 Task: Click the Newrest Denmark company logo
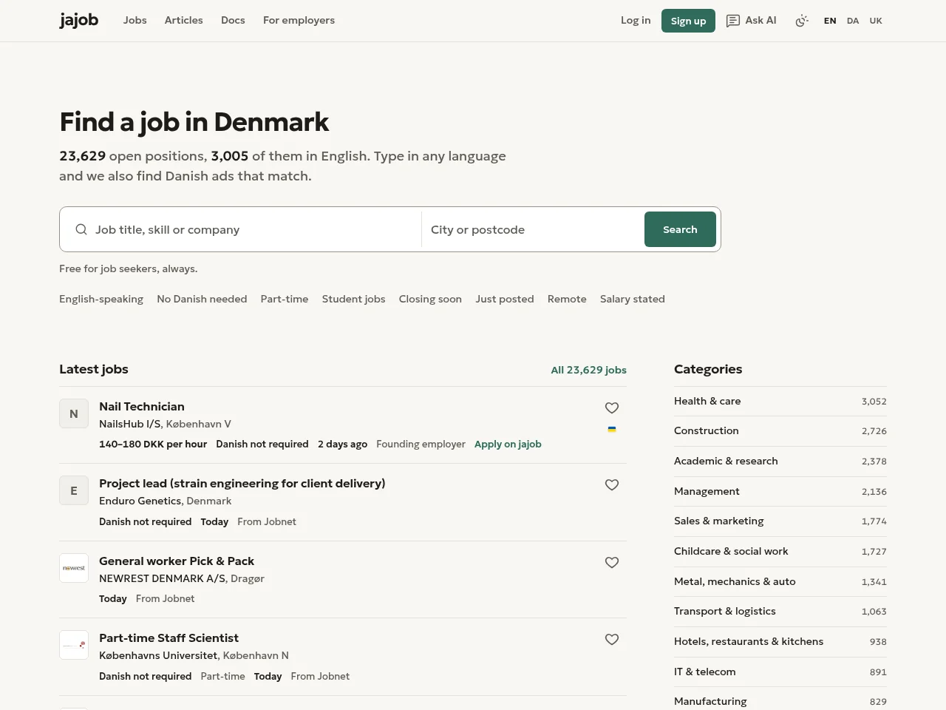[74, 568]
